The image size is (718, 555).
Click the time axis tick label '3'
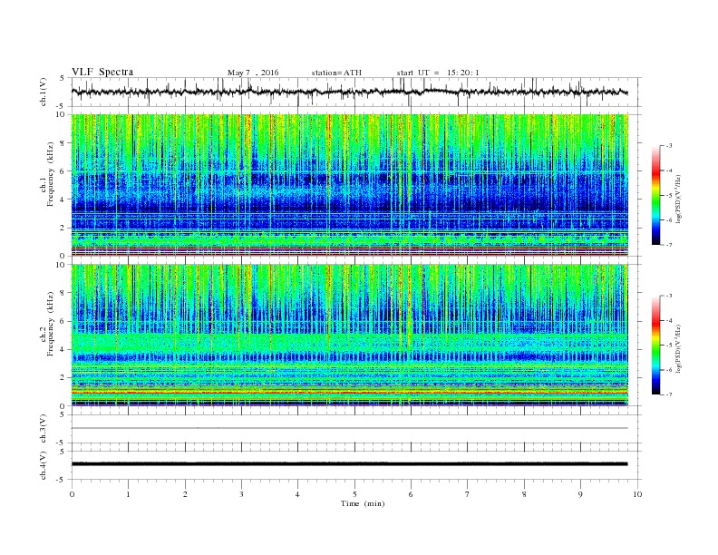coord(241,494)
